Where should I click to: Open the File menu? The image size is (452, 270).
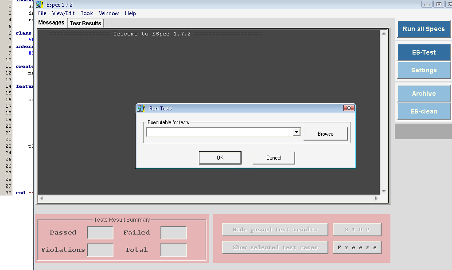click(42, 13)
